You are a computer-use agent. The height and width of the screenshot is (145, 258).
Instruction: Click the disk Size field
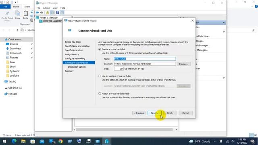coord(119,69)
